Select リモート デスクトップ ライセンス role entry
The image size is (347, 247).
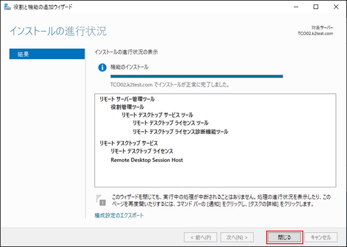coord(142,151)
